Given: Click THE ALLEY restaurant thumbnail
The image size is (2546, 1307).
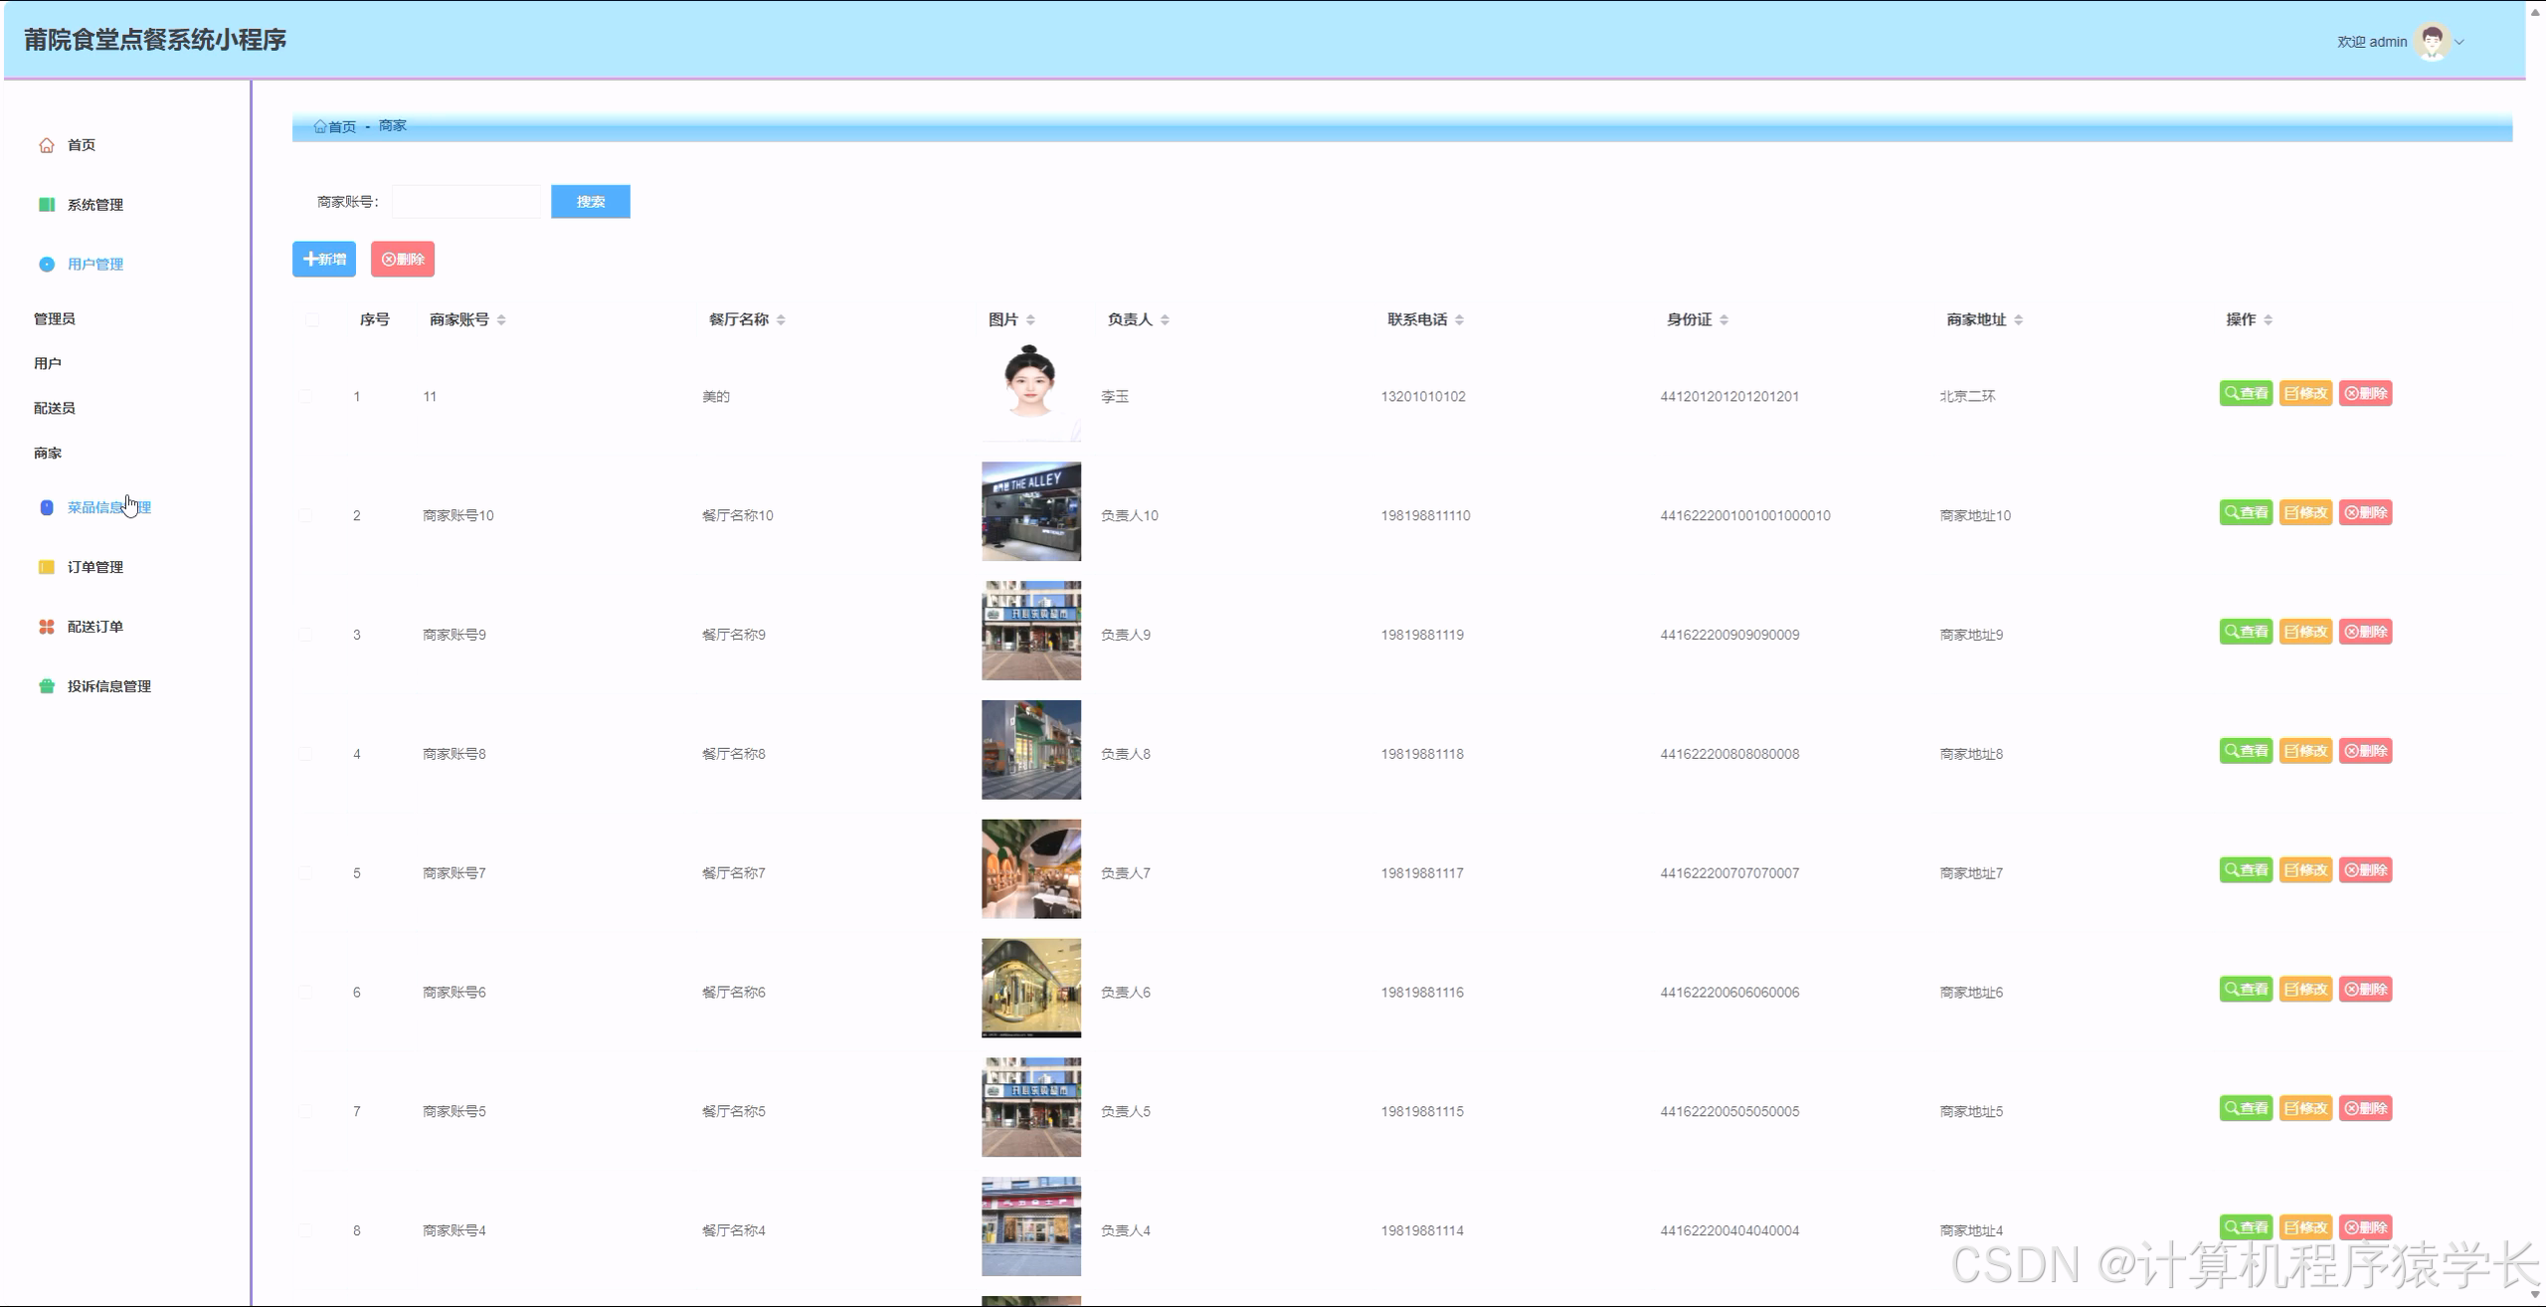Looking at the screenshot, I should [1030, 511].
